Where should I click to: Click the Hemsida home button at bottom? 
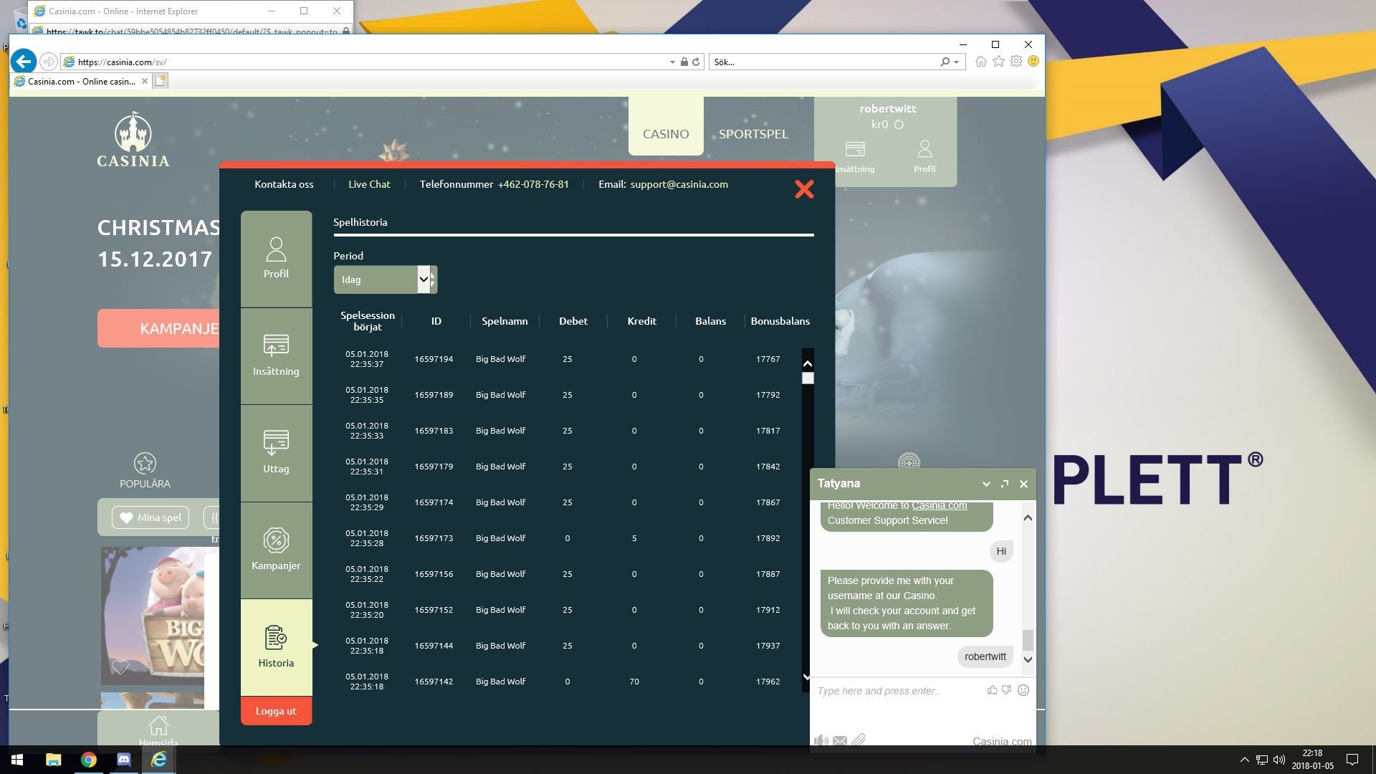158,730
